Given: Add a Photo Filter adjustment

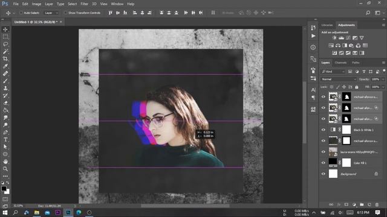Looking at the screenshot, I should [x=351, y=46].
